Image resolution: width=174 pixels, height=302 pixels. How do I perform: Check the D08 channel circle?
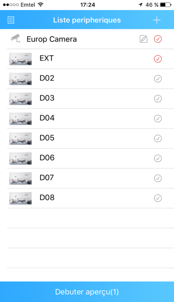coord(158,198)
